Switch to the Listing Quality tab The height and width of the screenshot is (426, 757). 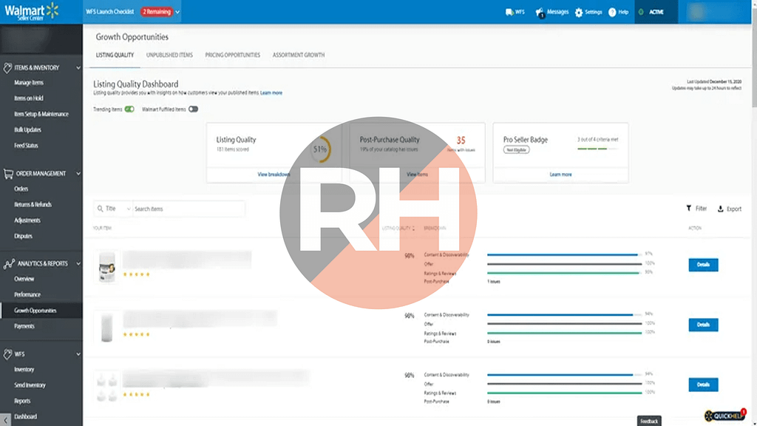[x=115, y=55]
